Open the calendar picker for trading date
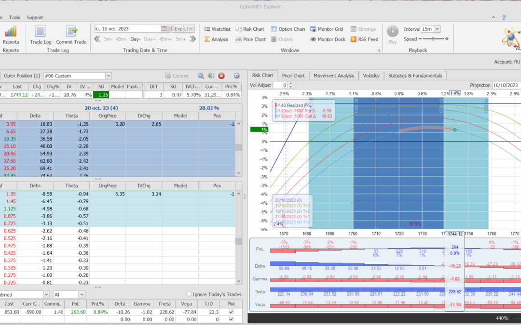 (164, 29)
